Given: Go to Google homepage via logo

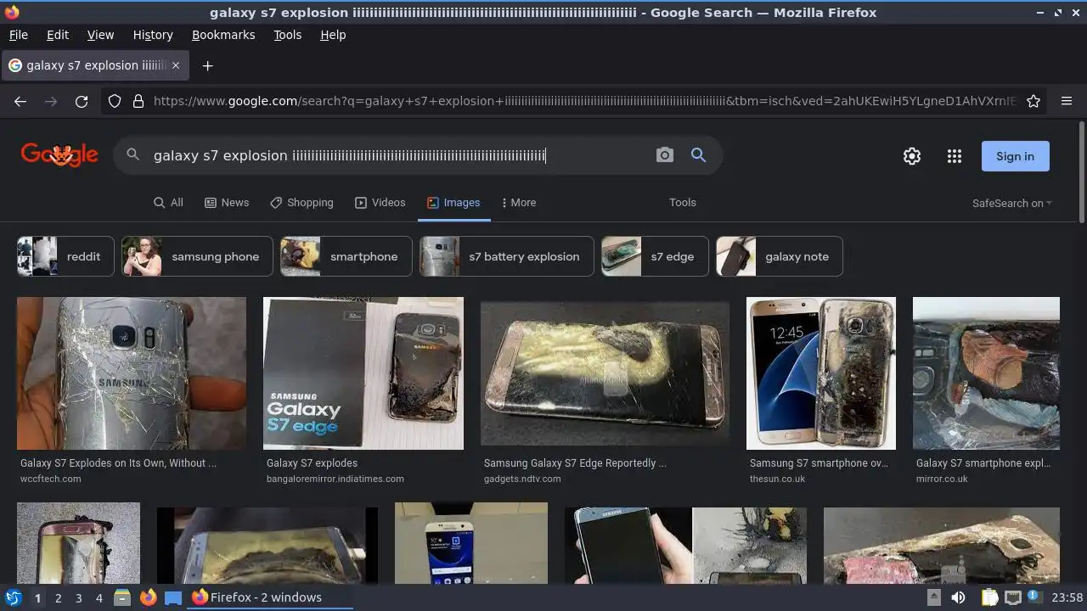Looking at the screenshot, I should pyautogui.click(x=59, y=154).
